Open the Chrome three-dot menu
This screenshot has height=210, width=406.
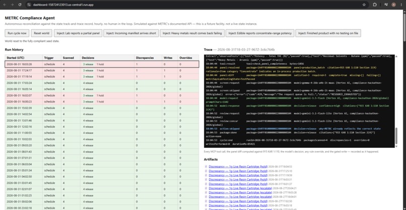pyautogui.click(x=401, y=5)
